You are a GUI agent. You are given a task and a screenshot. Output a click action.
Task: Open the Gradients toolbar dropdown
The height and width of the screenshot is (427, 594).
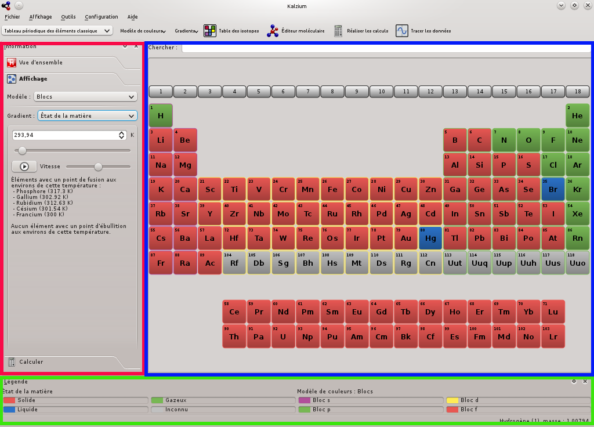click(186, 31)
